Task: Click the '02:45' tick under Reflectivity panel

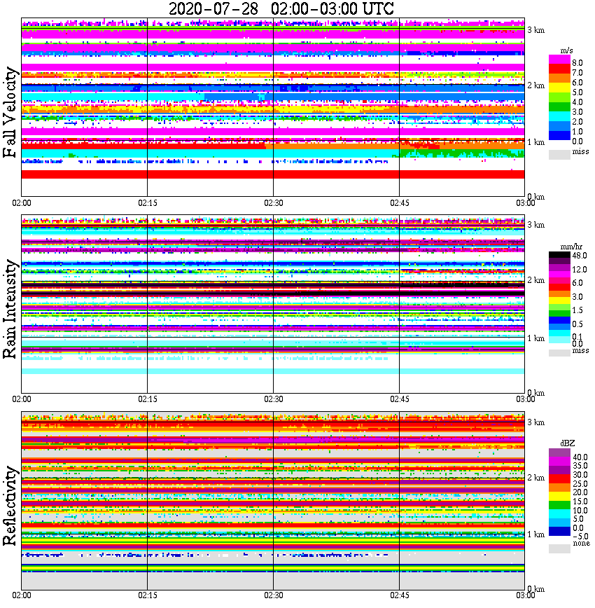Action: pyautogui.click(x=399, y=595)
